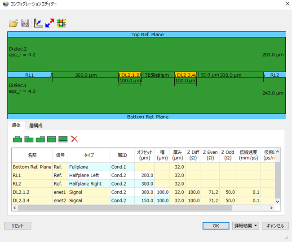Screen dimensions: 292x242
Task: Close the configuration editor window
Action: (288, 4)
